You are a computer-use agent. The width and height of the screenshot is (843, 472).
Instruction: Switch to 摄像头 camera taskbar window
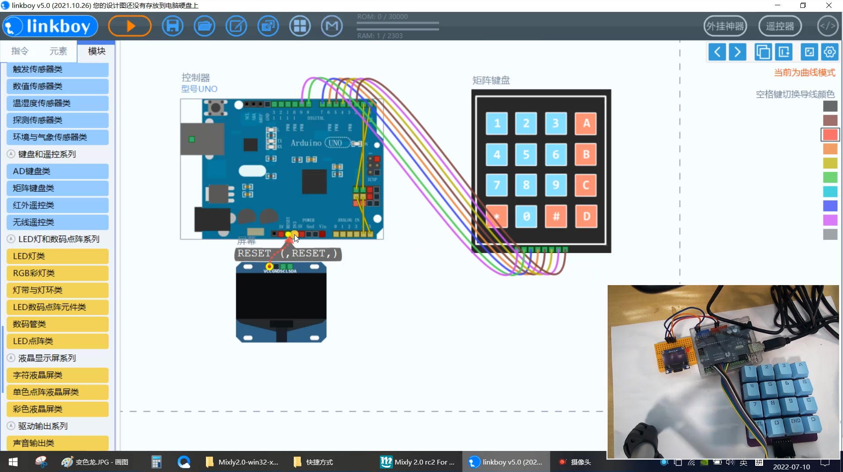click(575, 462)
